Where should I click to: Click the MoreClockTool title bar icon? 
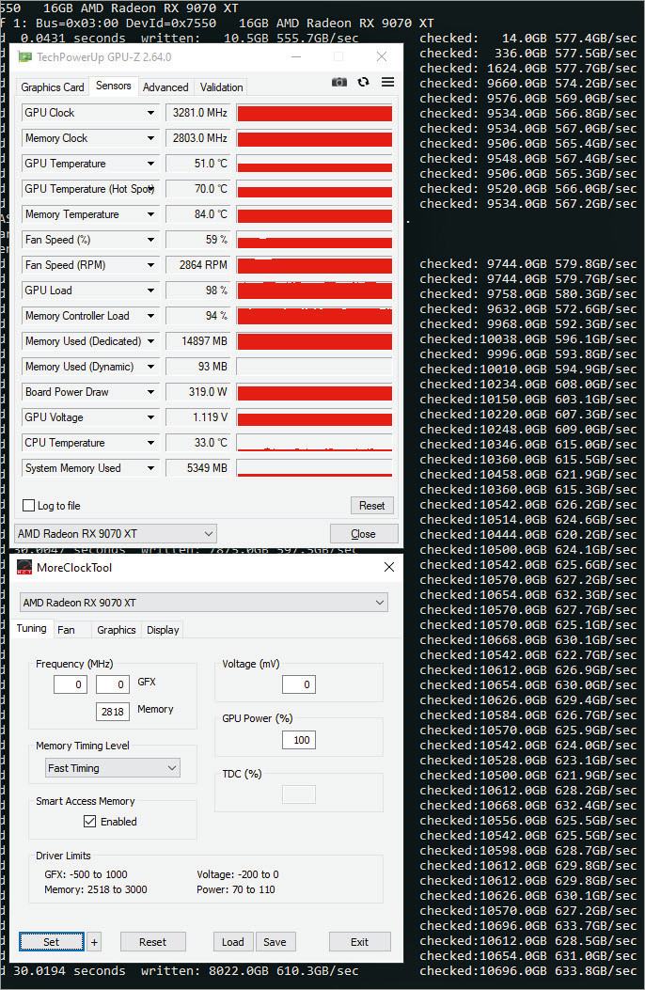24,567
